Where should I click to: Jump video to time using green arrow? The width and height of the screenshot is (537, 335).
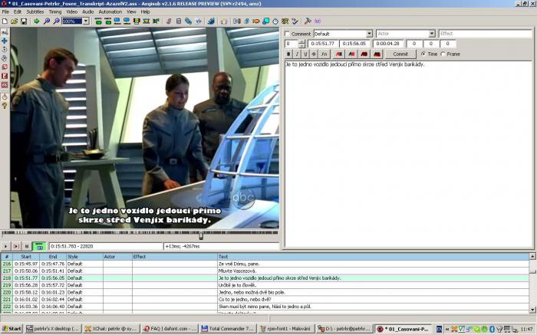click(x=37, y=21)
